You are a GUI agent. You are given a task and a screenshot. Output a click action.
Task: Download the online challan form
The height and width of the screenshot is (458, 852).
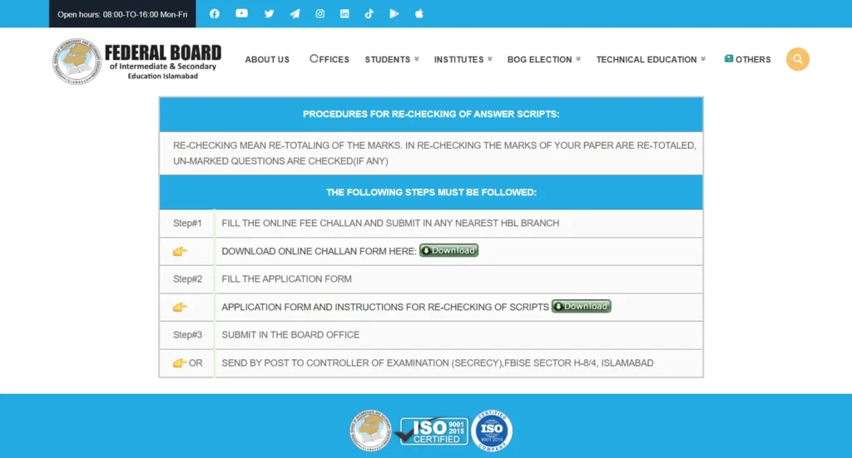tap(448, 250)
